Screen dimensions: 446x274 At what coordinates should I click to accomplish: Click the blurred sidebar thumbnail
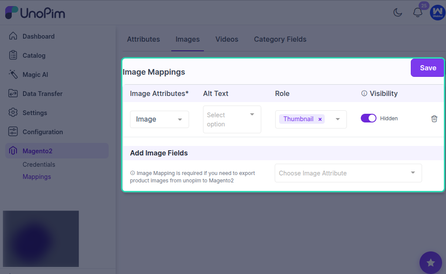click(41, 238)
